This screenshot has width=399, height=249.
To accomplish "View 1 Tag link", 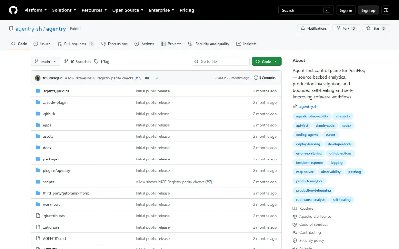I will pyautogui.click(x=102, y=61).
